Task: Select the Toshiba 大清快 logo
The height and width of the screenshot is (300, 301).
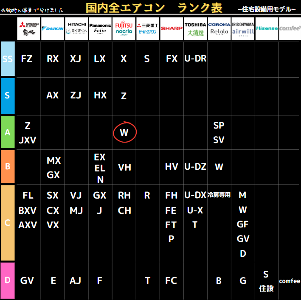Action: pyautogui.click(x=195, y=29)
